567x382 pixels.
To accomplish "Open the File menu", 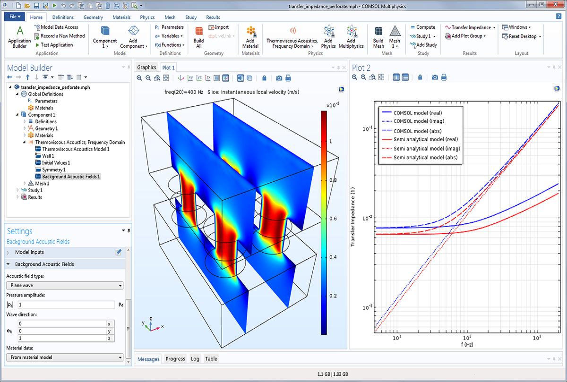I will [x=15, y=17].
